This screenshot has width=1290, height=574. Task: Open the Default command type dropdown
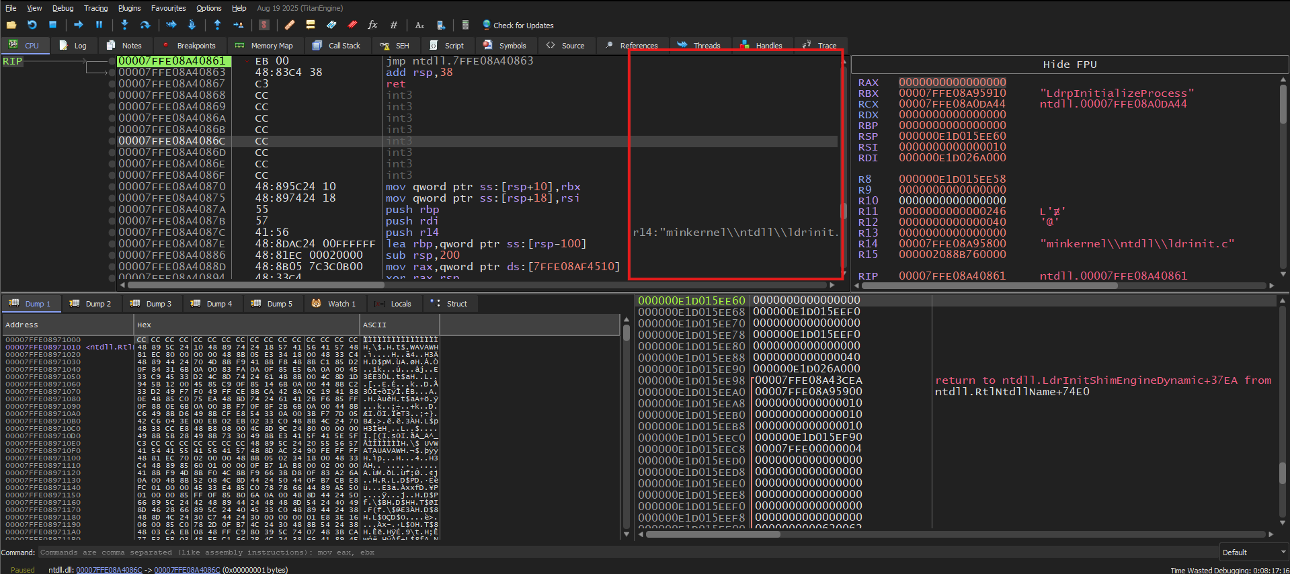point(1254,552)
